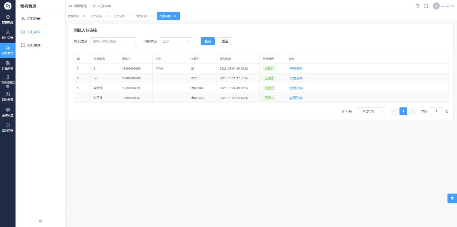The width and height of the screenshot is (457, 227).
Task: View 查看资料 for driver 张司机
Action: (296, 98)
